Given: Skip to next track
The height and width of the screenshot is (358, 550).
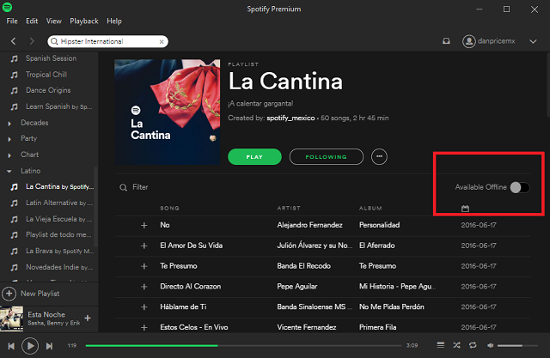Looking at the screenshot, I should click(x=50, y=346).
